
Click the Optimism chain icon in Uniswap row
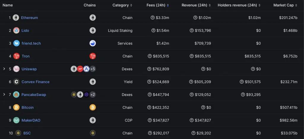pos(80,69)
